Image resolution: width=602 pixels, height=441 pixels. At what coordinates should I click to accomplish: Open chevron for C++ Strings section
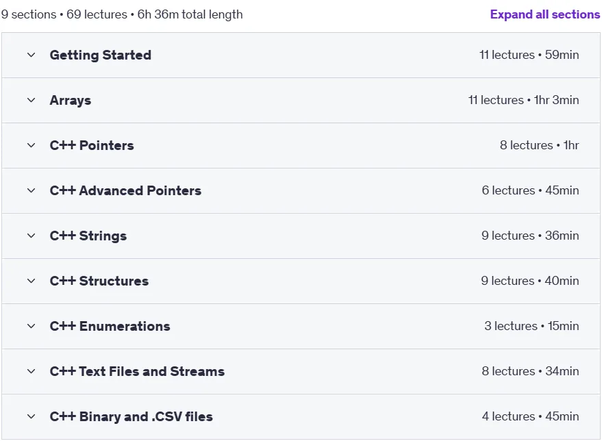[x=31, y=236]
